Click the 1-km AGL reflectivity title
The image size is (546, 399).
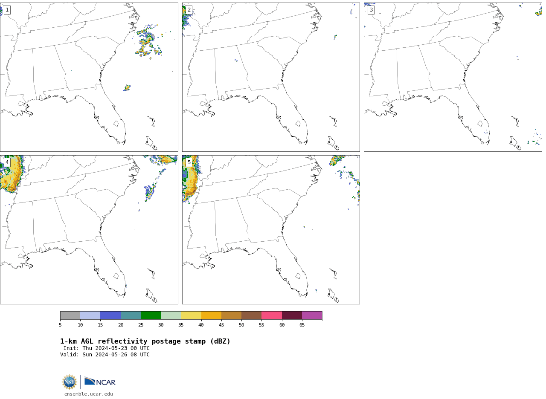145,341
